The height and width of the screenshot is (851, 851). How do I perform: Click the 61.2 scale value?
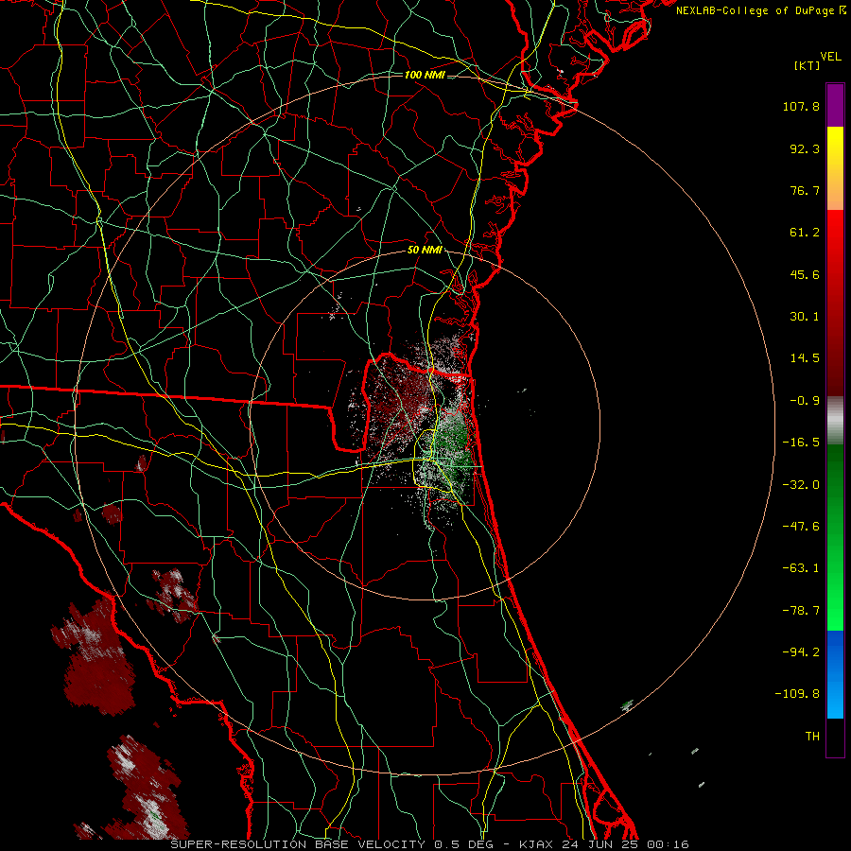[805, 233]
